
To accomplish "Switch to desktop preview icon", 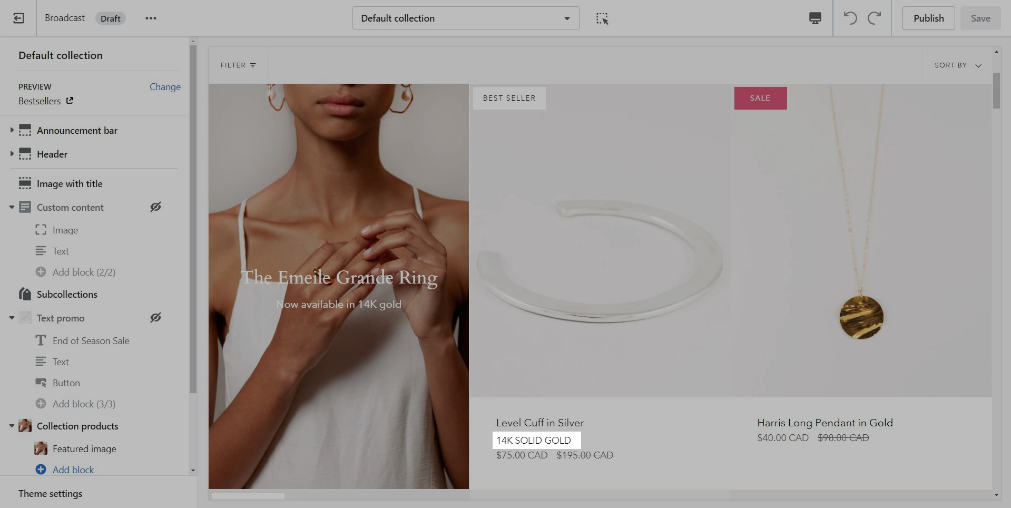I will 814,18.
